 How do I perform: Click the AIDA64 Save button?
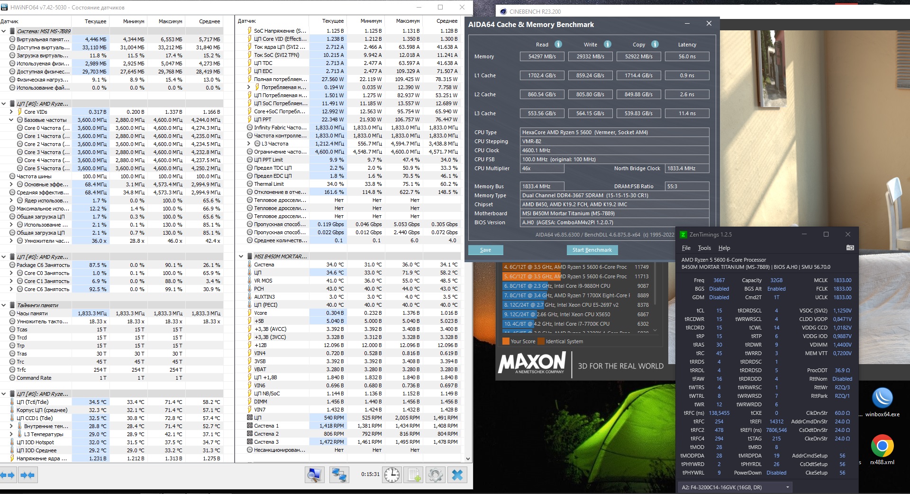pos(485,250)
